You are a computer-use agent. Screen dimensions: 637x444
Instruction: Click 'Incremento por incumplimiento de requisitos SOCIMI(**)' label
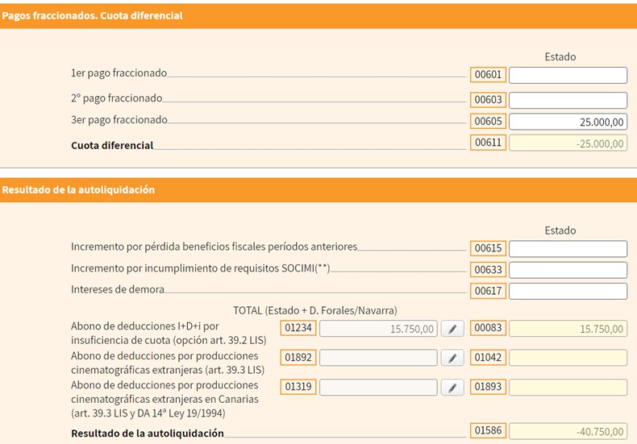coord(201,268)
